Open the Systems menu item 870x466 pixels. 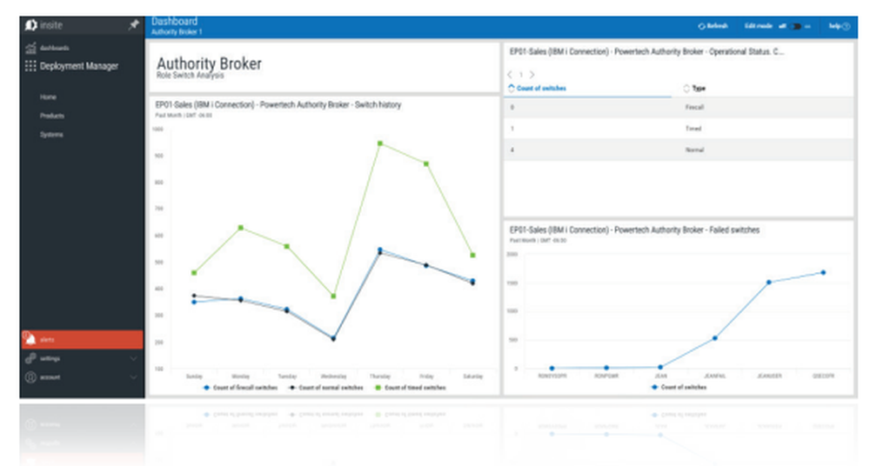(x=51, y=135)
